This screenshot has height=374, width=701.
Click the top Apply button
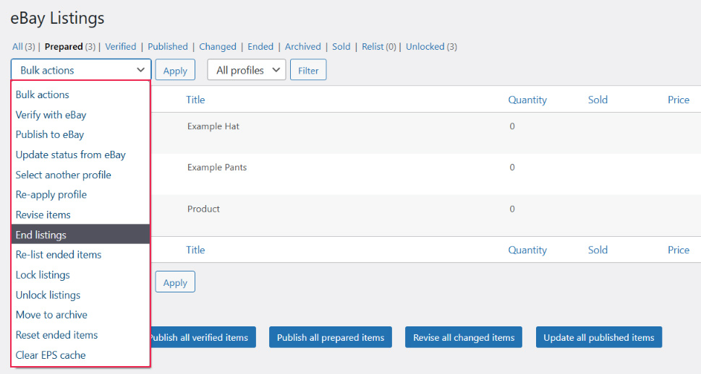click(175, 70)
